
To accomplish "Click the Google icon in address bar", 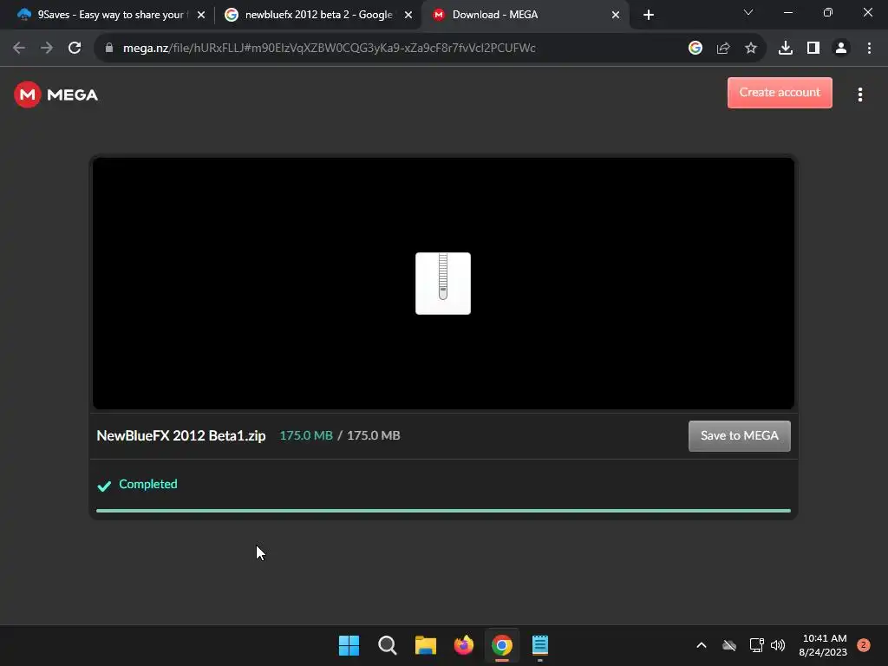I will tap(695, 49).
